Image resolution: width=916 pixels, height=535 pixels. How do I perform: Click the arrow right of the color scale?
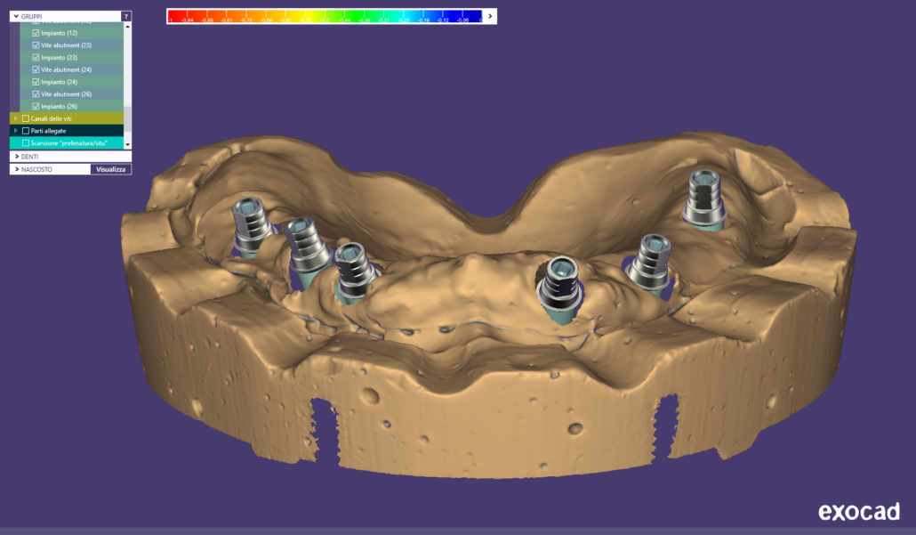point(489,16)
